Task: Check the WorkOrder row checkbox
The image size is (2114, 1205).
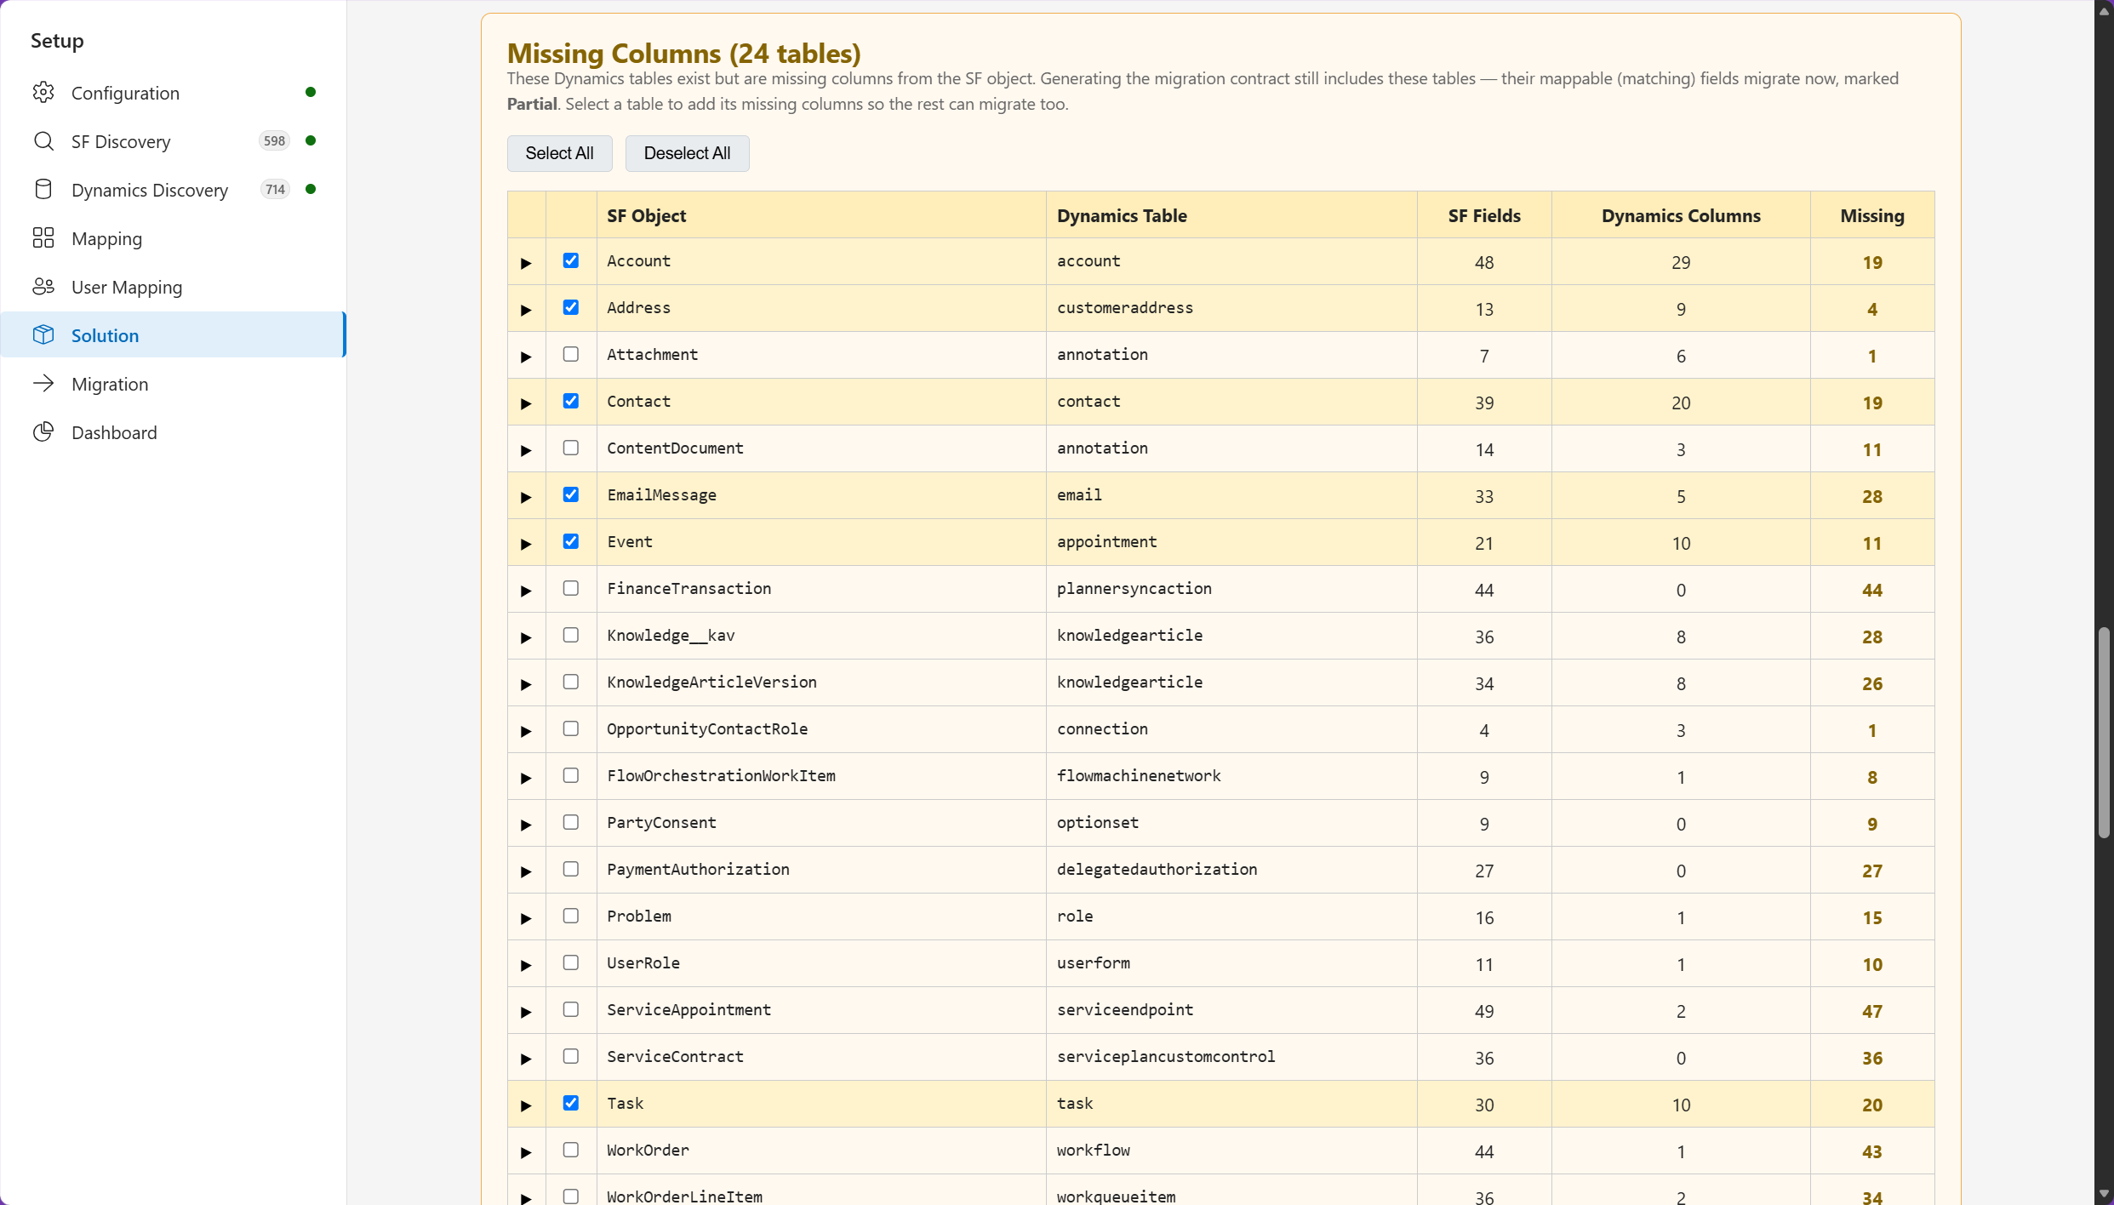Action: [571, 1150]
